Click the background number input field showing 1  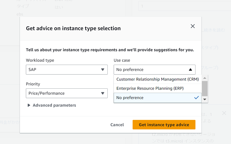[185, 6]
